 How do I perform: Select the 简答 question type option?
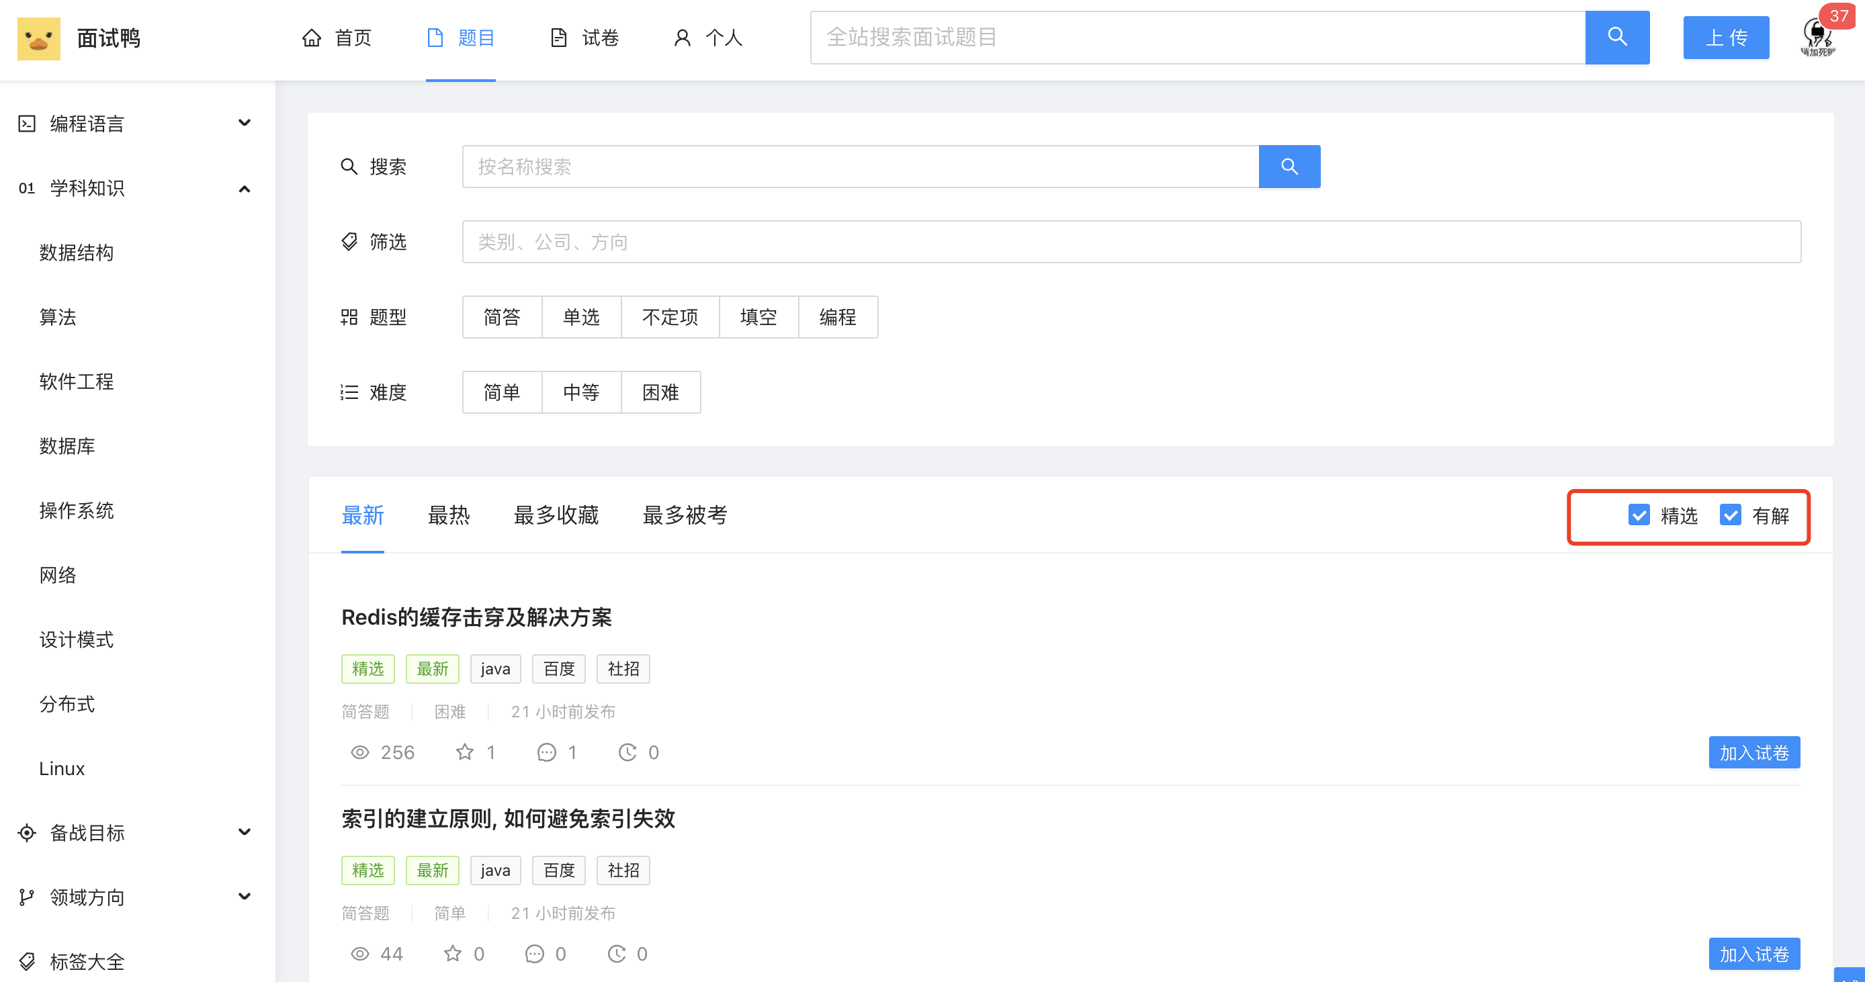(502, 317)
